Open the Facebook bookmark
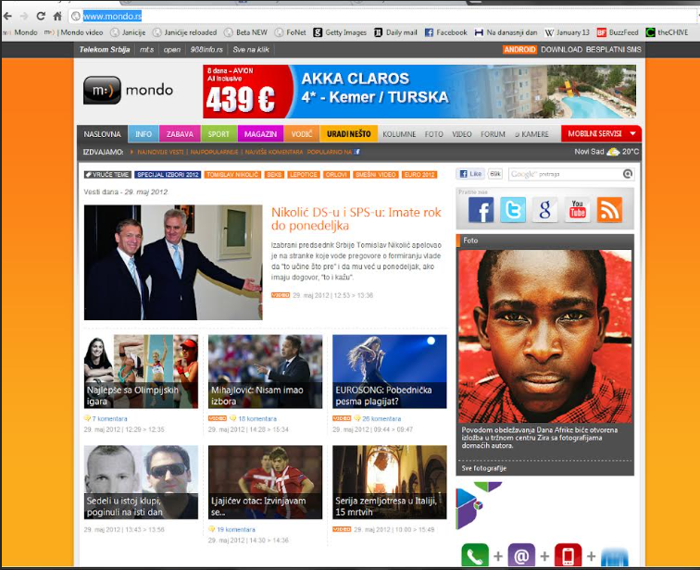The width and height of the screenshot is (700, 570). (x=445, y=32)
